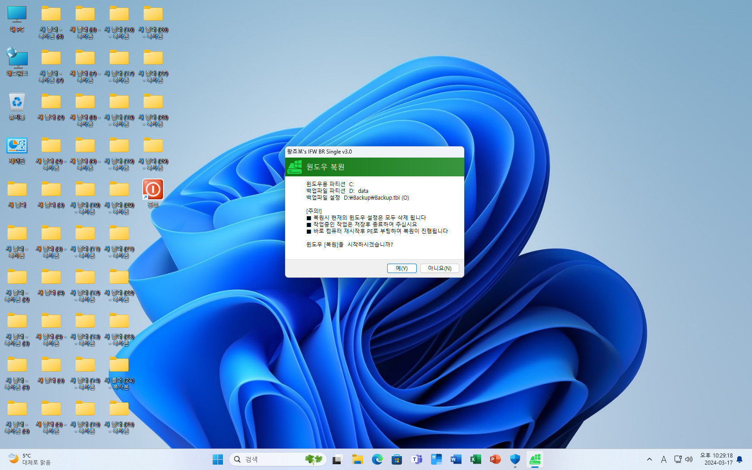The height and width of the screenshot is (470, 752).
Task: Select the 새 폴더 (2) - 복사본 folder
Action: [x=51, y=154]
